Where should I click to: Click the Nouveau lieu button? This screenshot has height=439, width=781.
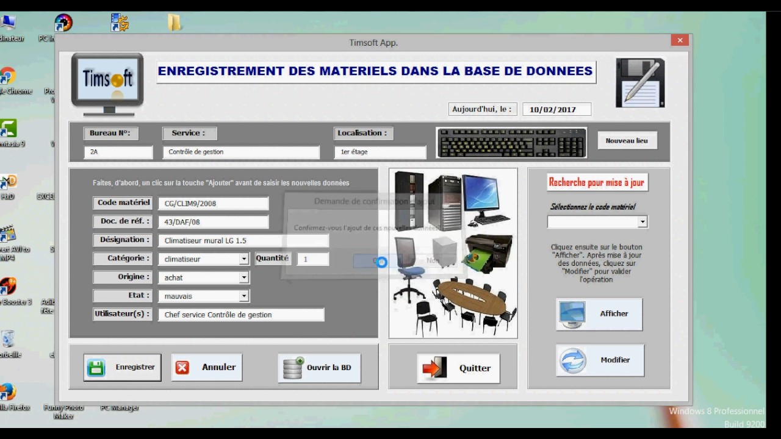[627, 141]
